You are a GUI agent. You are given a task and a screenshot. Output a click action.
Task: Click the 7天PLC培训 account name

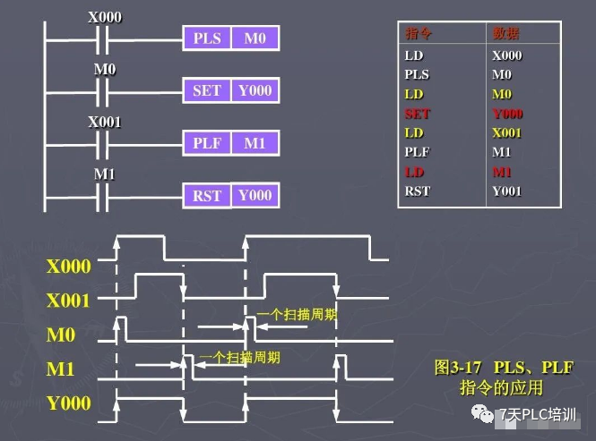click(538, 414)
